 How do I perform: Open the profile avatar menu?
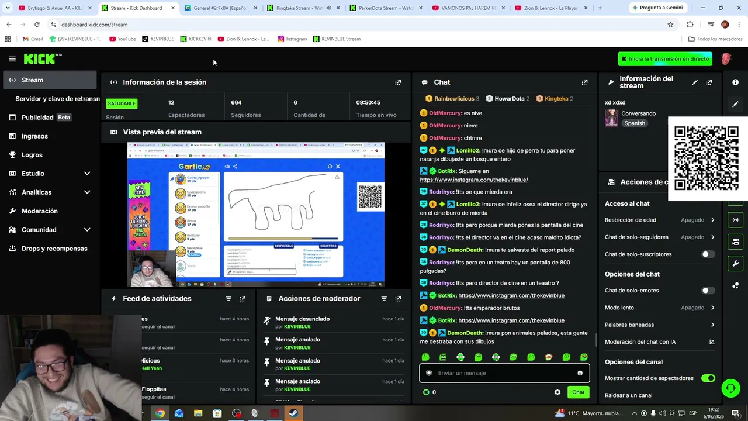(x=726, y=59)
